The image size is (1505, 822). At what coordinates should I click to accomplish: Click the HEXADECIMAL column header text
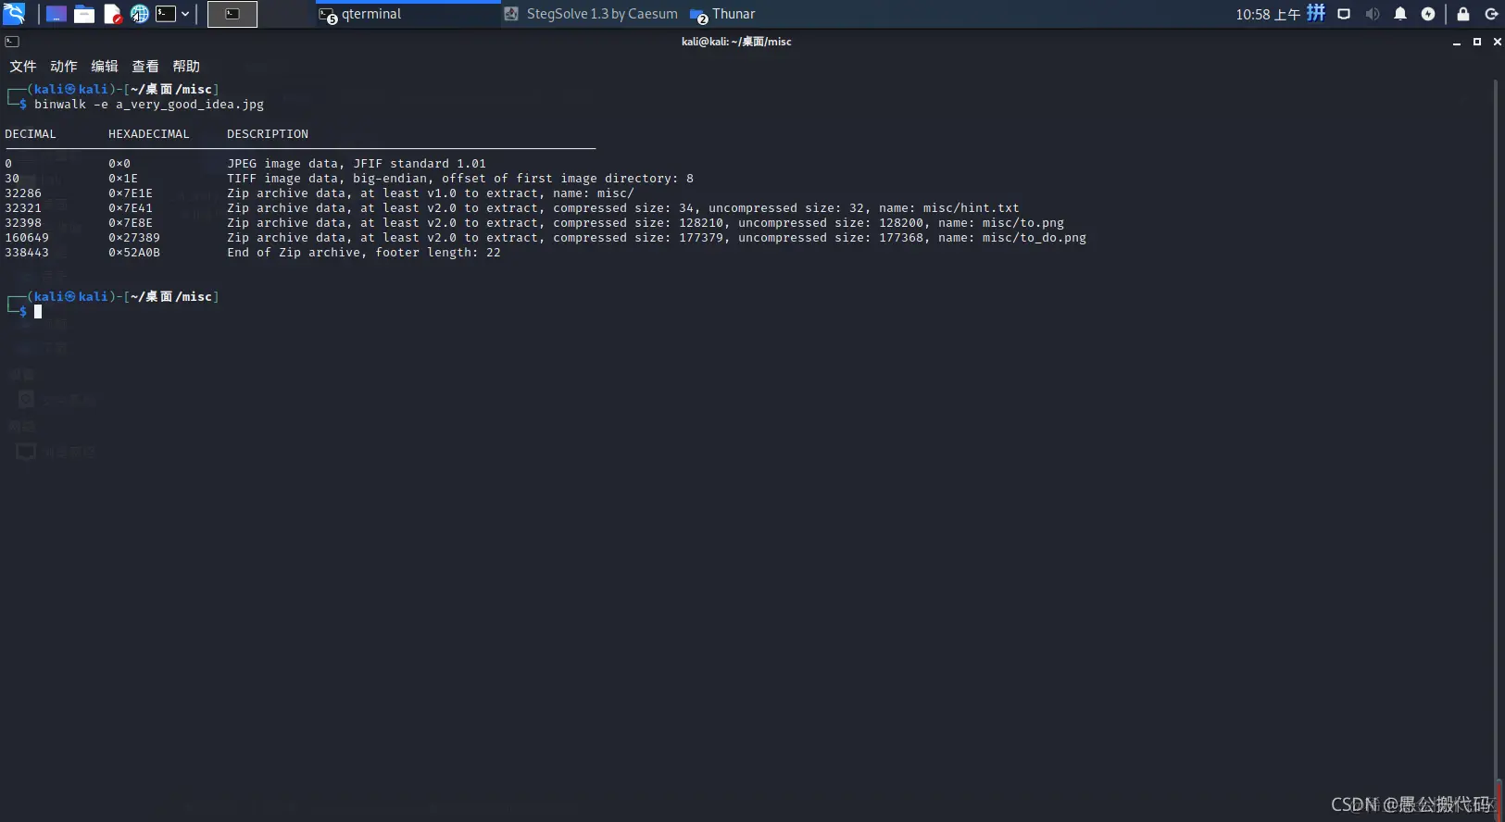(149, 134)
